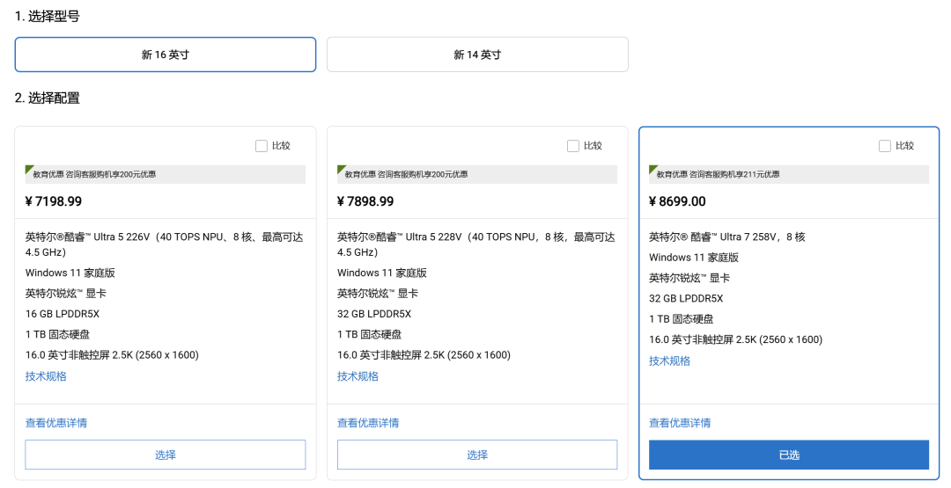This screenshot has width=951, height=488.
Task: Click the education offer banner on ¥7198.99 card
Action: click(165, 174)
